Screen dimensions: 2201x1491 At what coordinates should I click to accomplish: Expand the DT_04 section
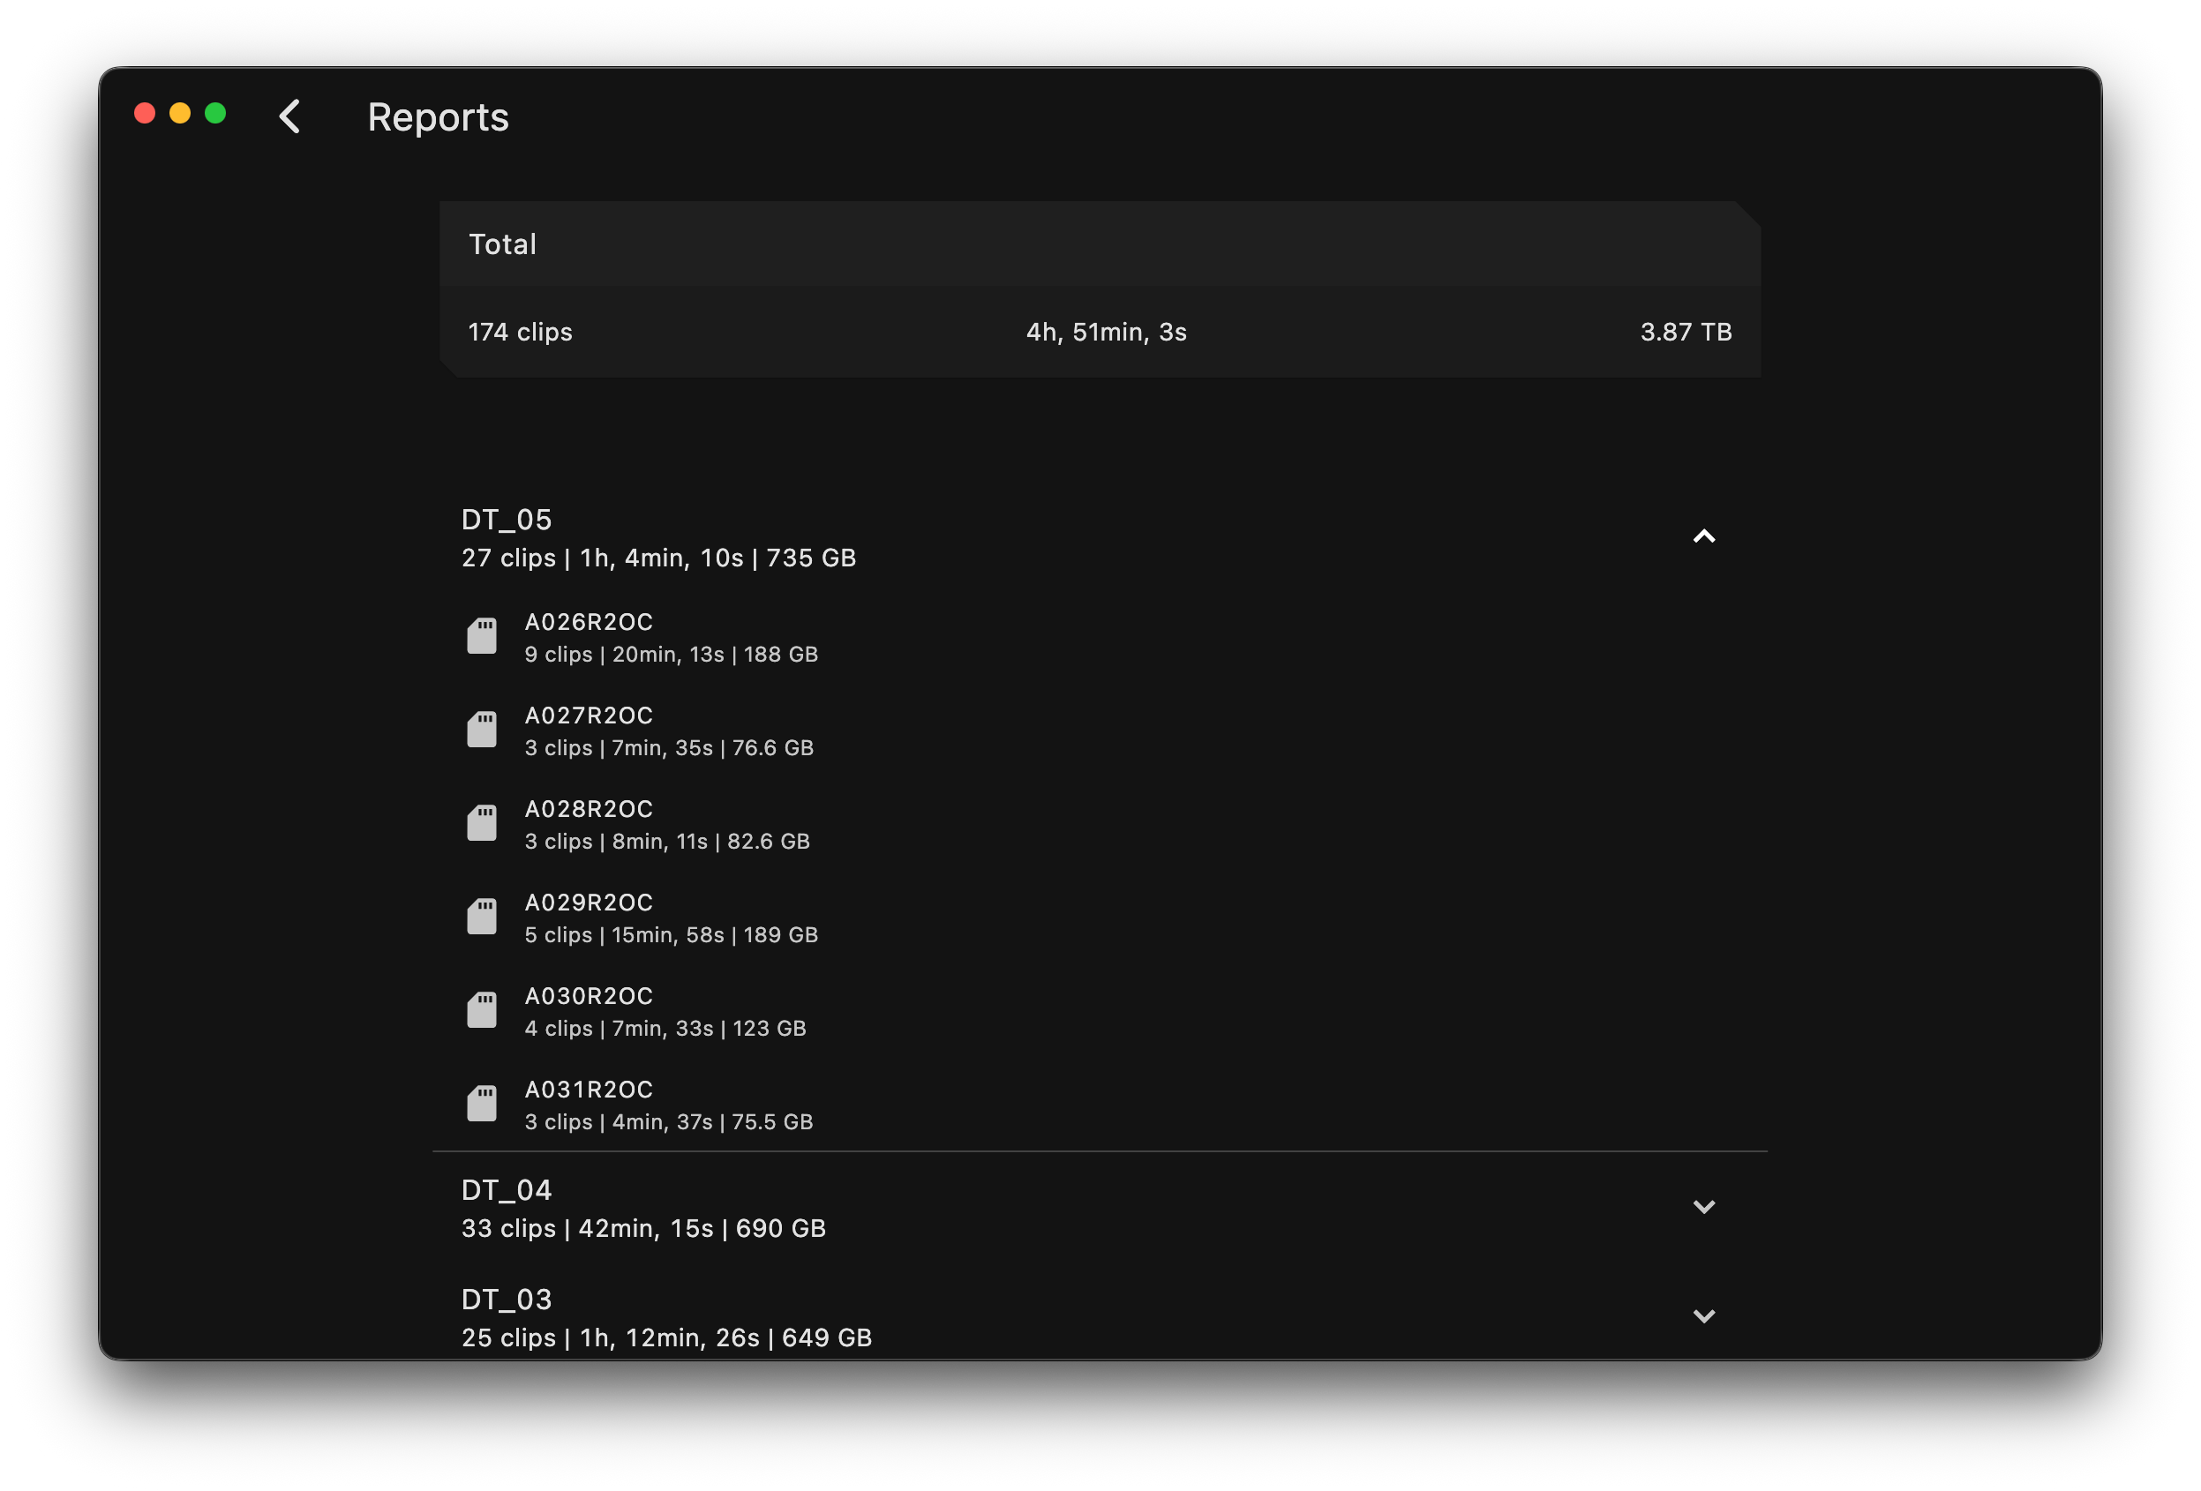click(x=1705, y=1207)
